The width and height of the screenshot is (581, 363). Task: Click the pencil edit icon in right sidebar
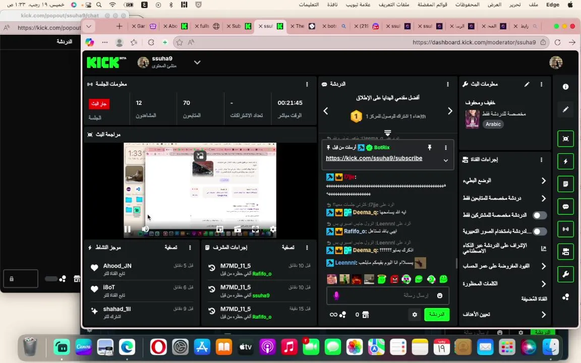(565, 109)
